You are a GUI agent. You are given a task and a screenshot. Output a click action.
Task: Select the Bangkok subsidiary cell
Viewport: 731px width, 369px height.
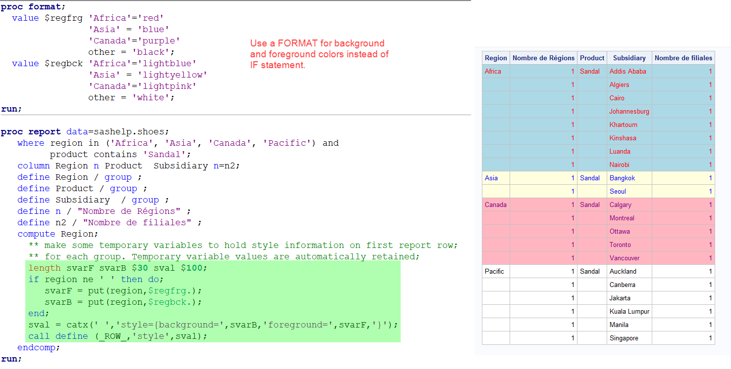[x=622, y=178]
